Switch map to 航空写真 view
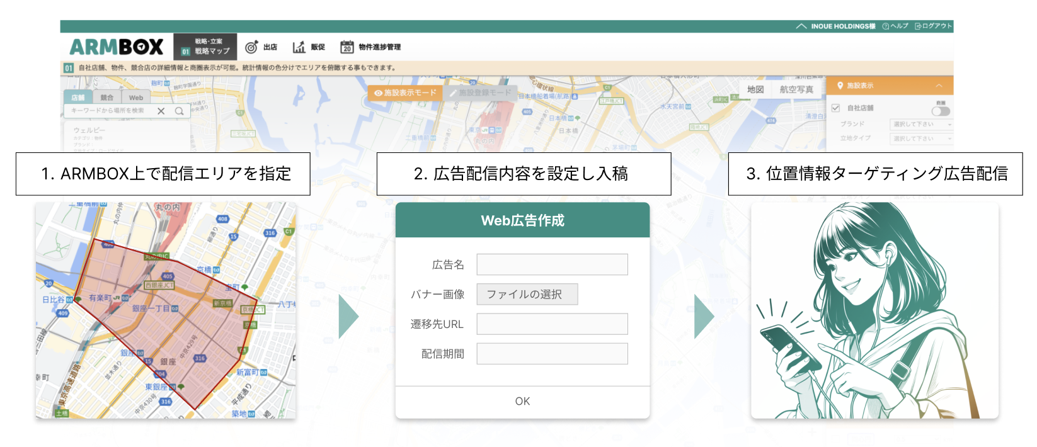Viewport: 1037px width, 447px height. tap(796, 89)
